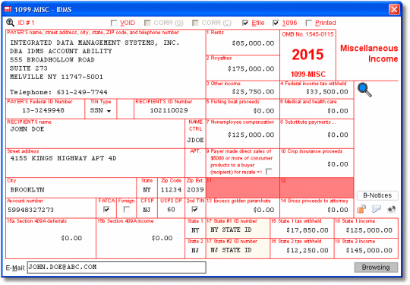Click the State 1 field NY
410x285 pixels.
tap(195, 230)
